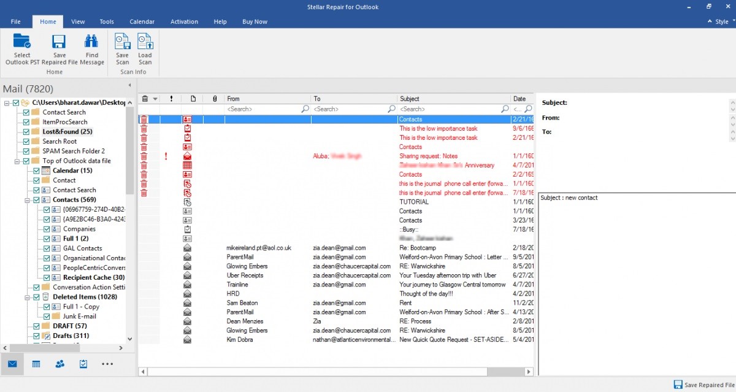Open the Calendar ribbon tab
This screenshot has width=736, height=392.
(x=142, y=21)
